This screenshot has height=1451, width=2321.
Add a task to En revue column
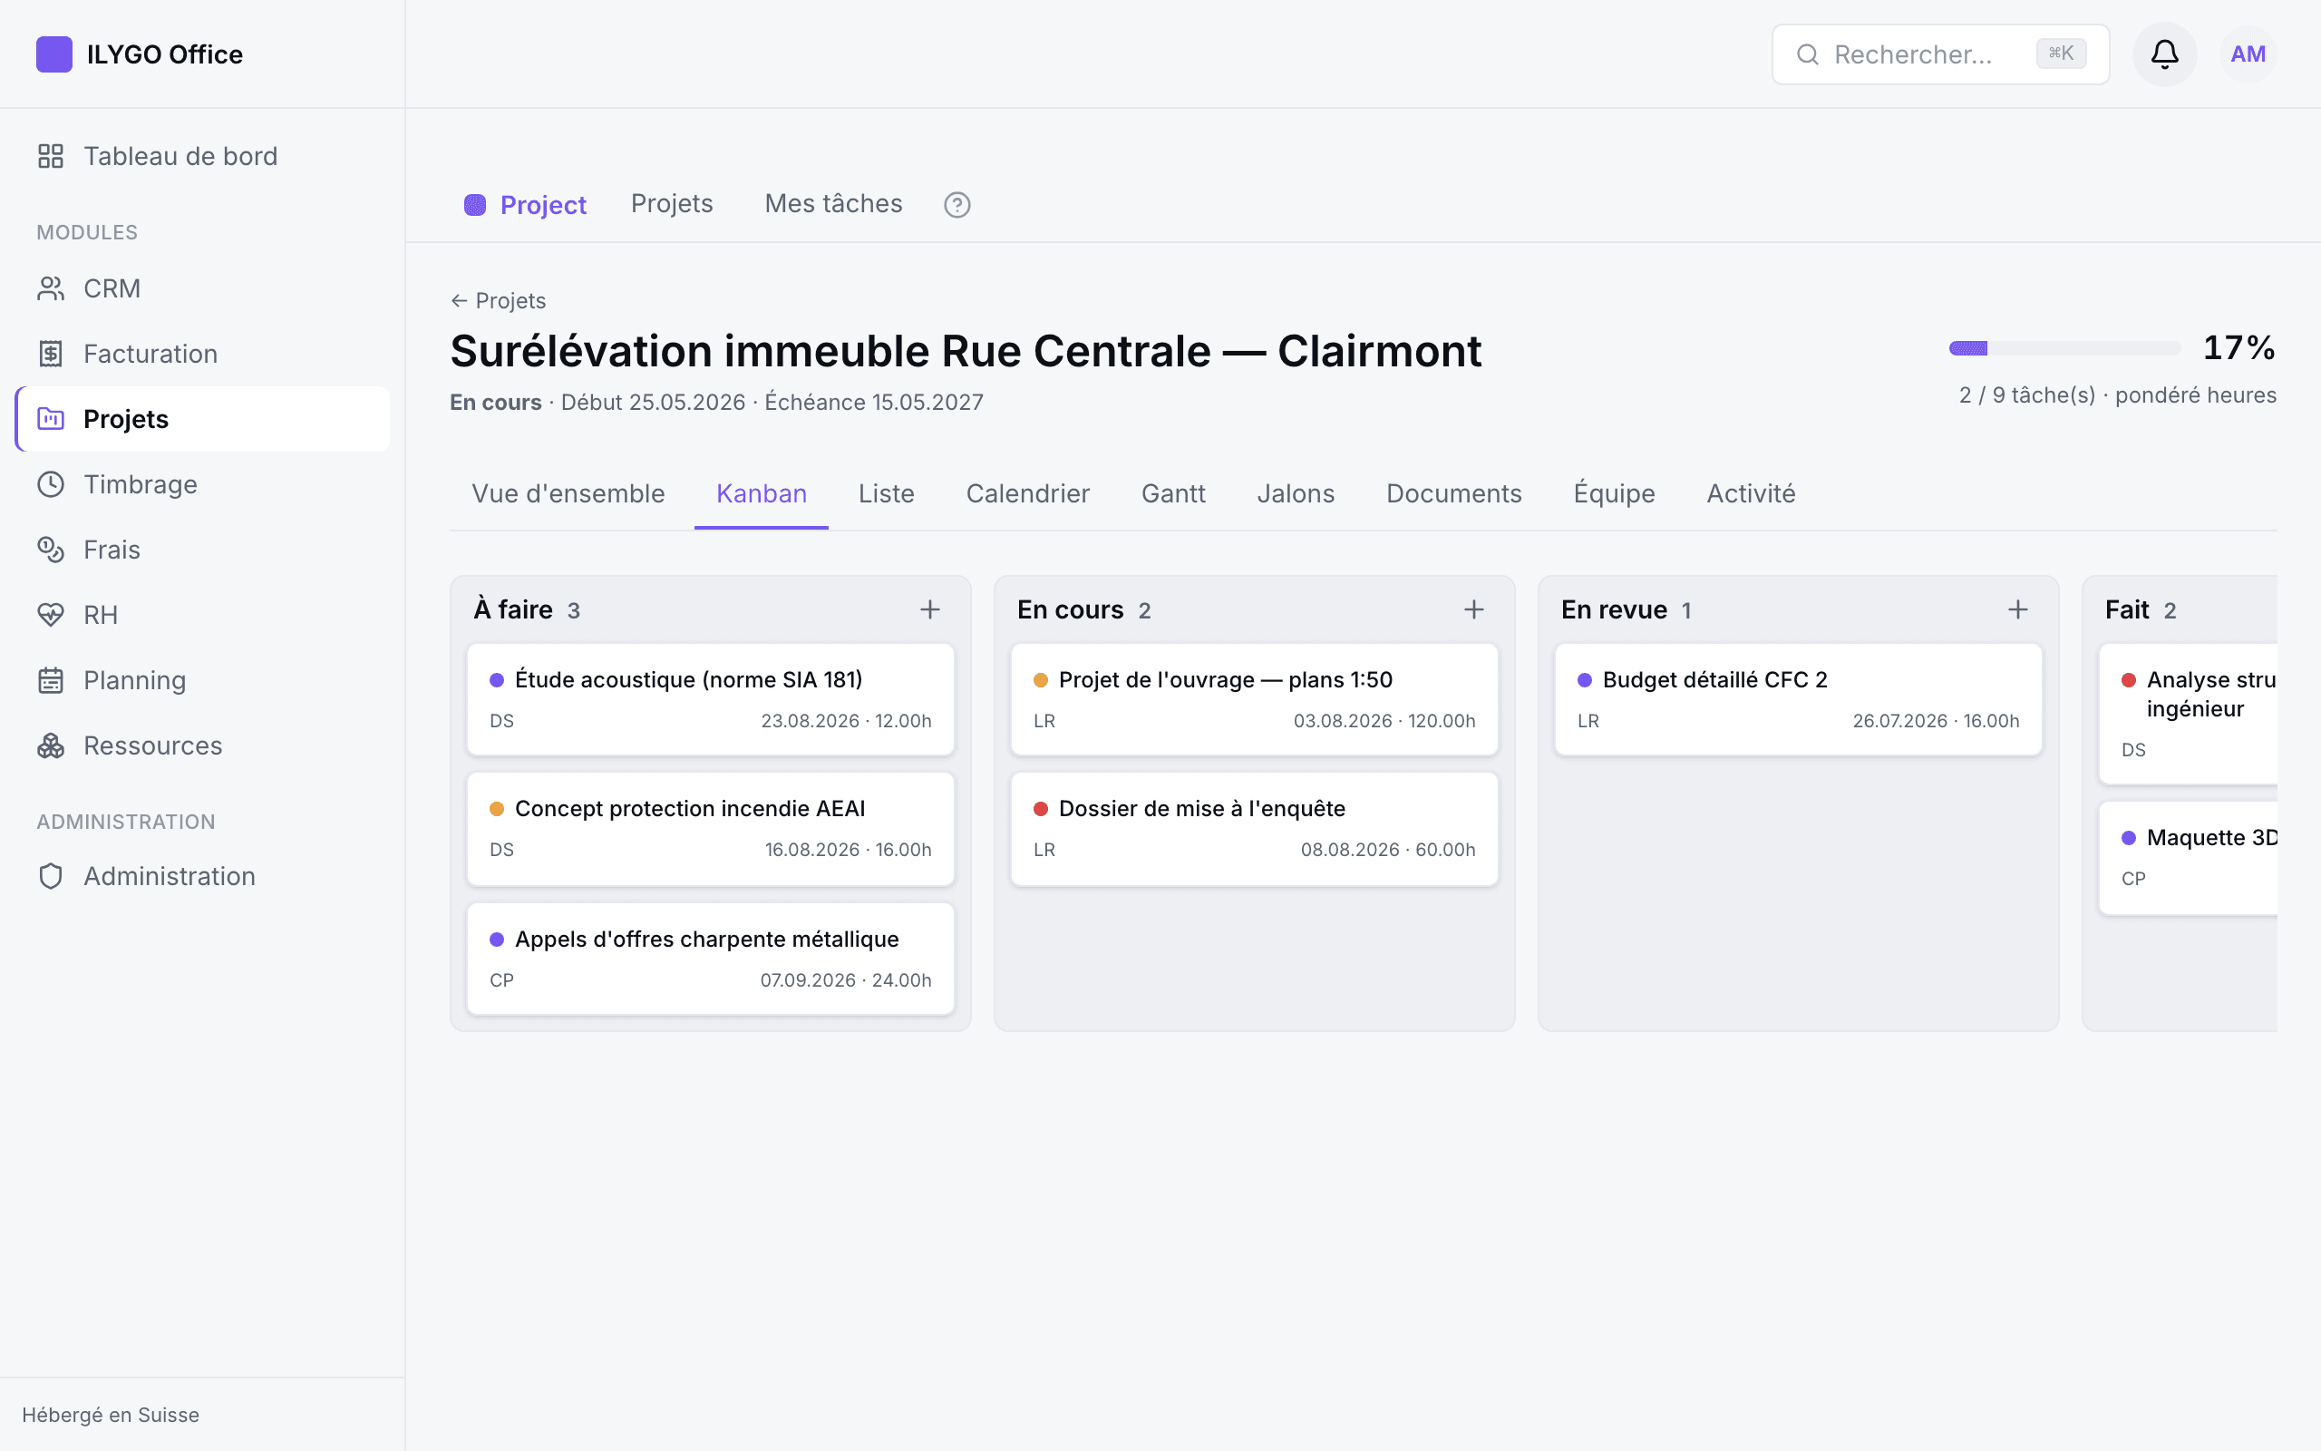(2018, 609)
